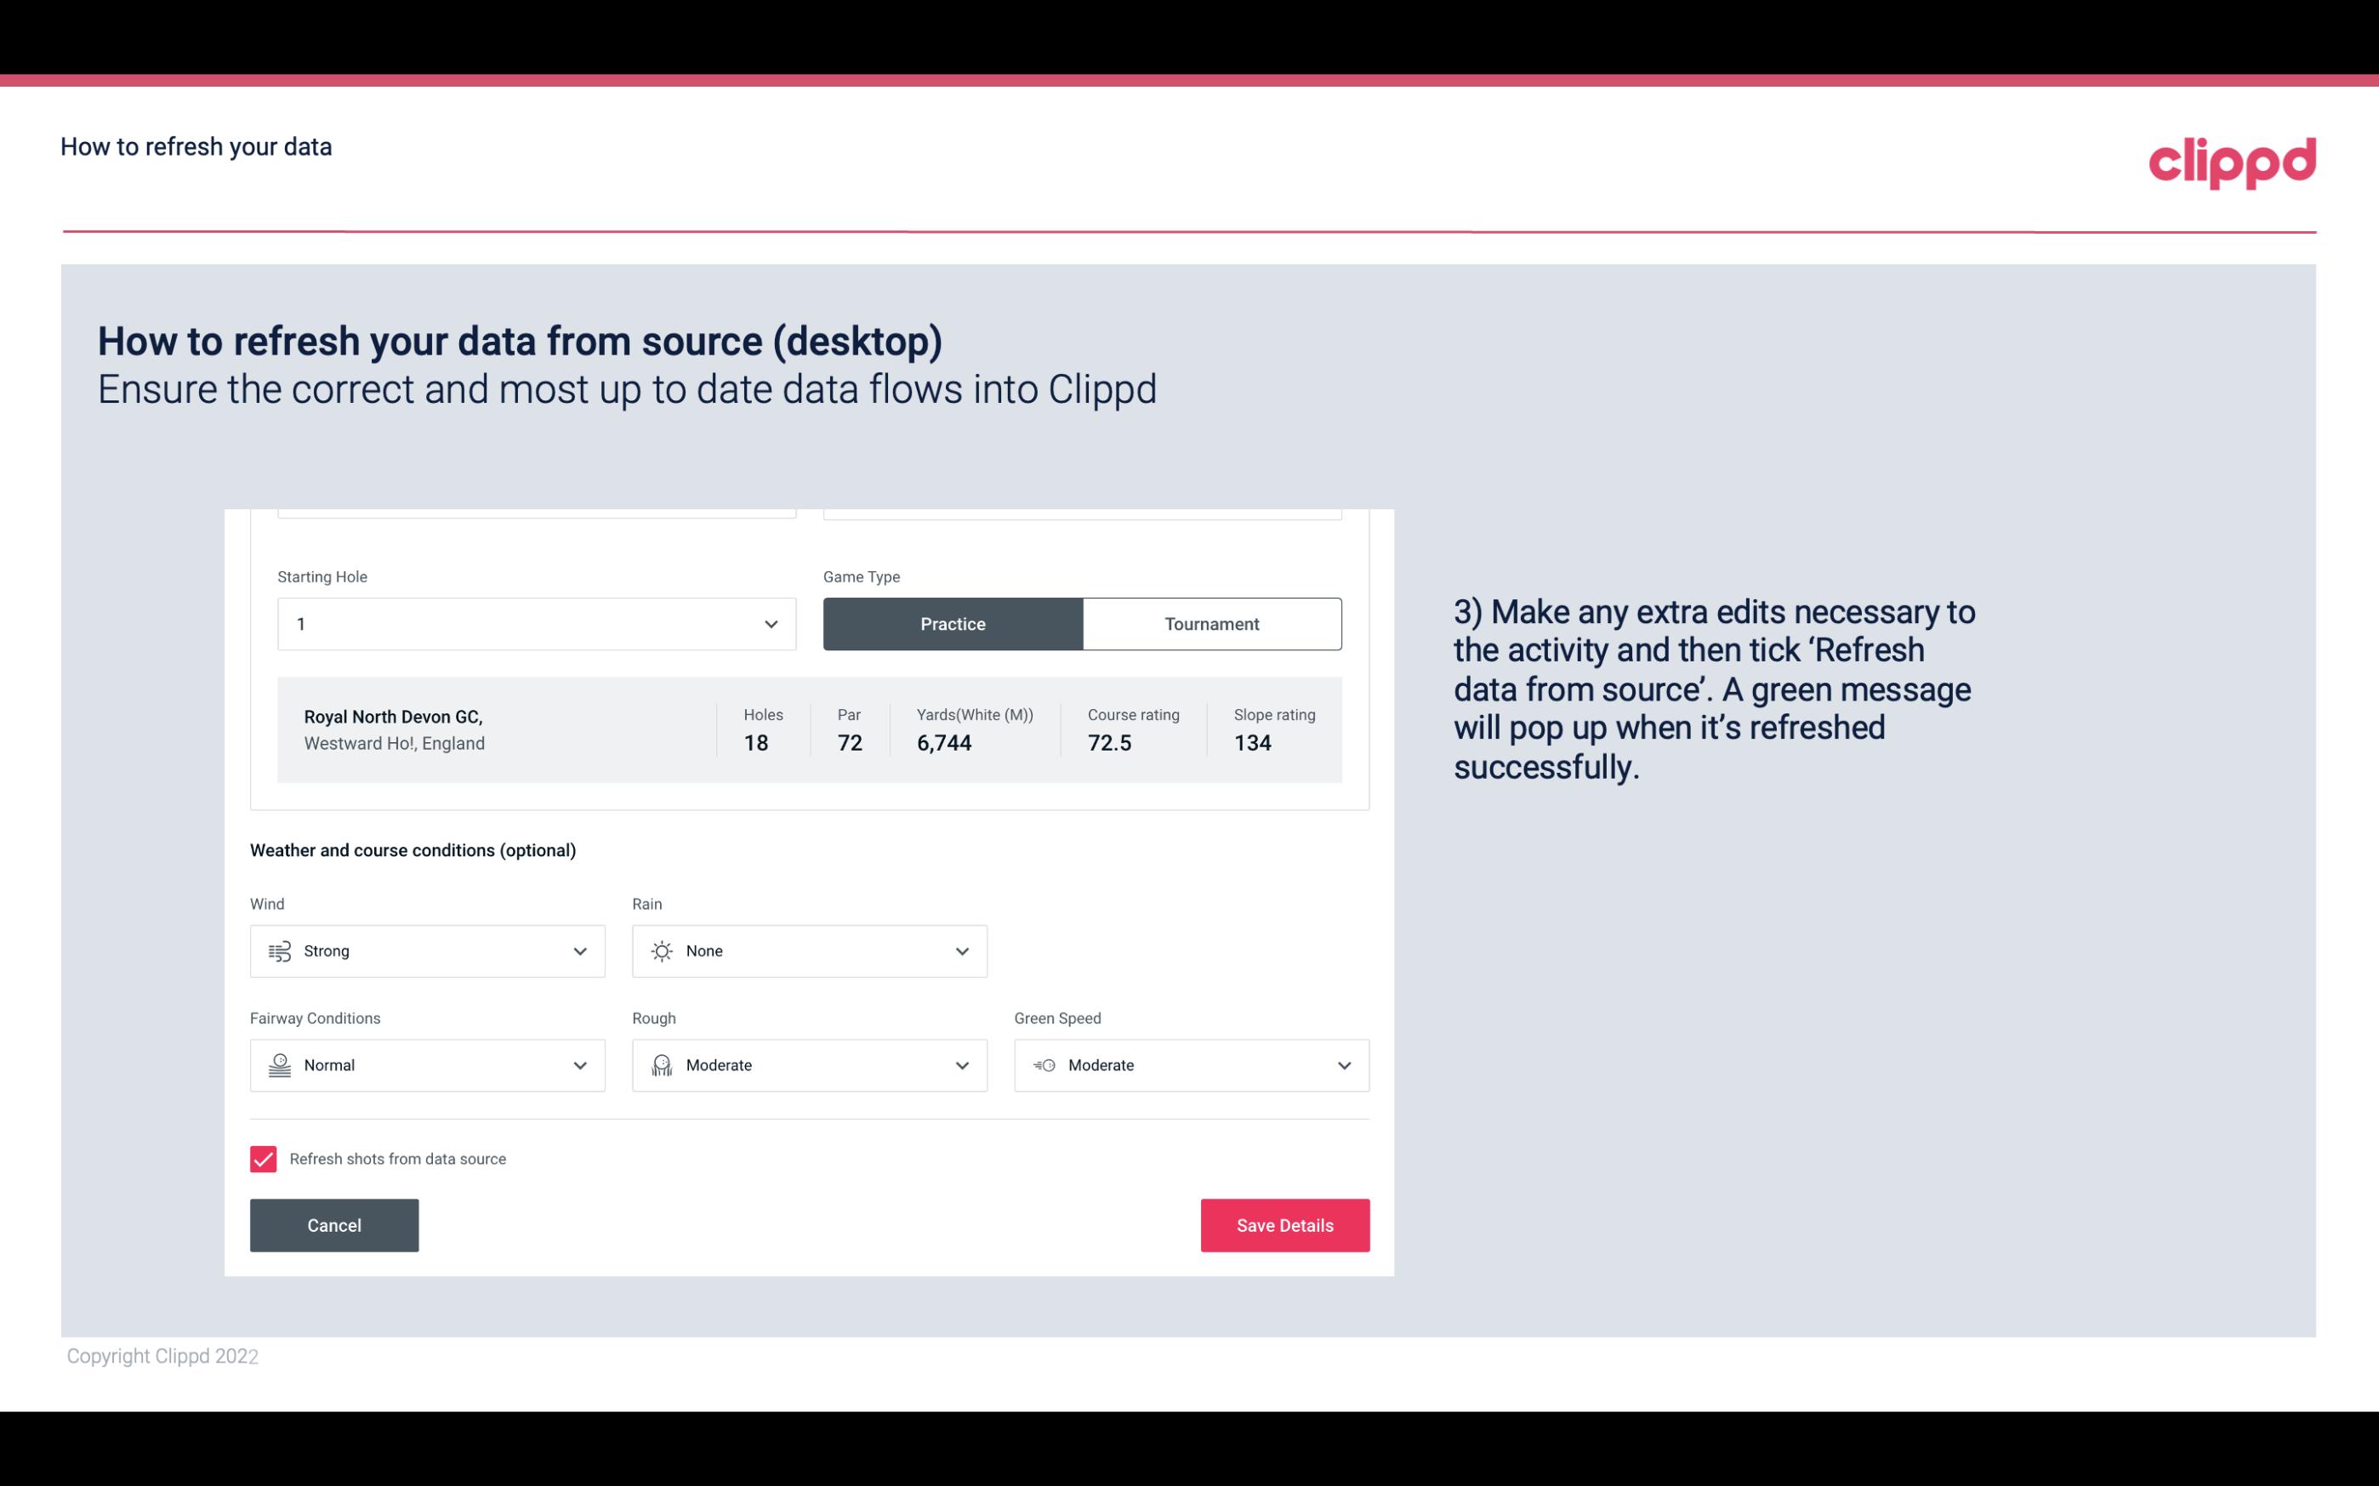Click the rough condition icon

click(661, 1065)
